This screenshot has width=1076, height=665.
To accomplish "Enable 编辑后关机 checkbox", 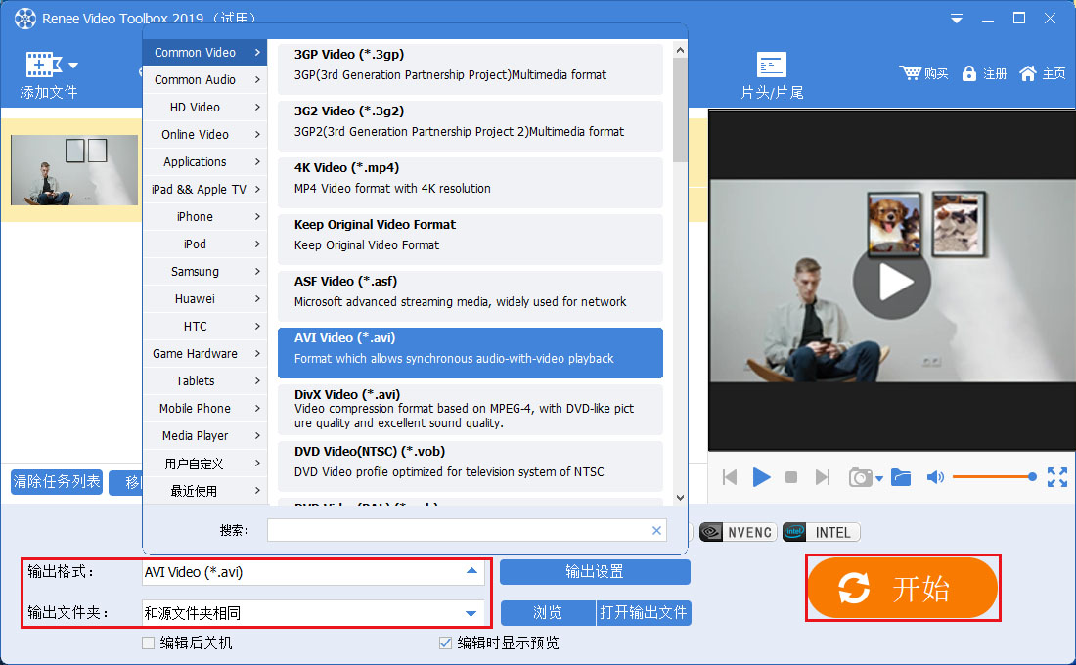I will (x=149, y=643).
